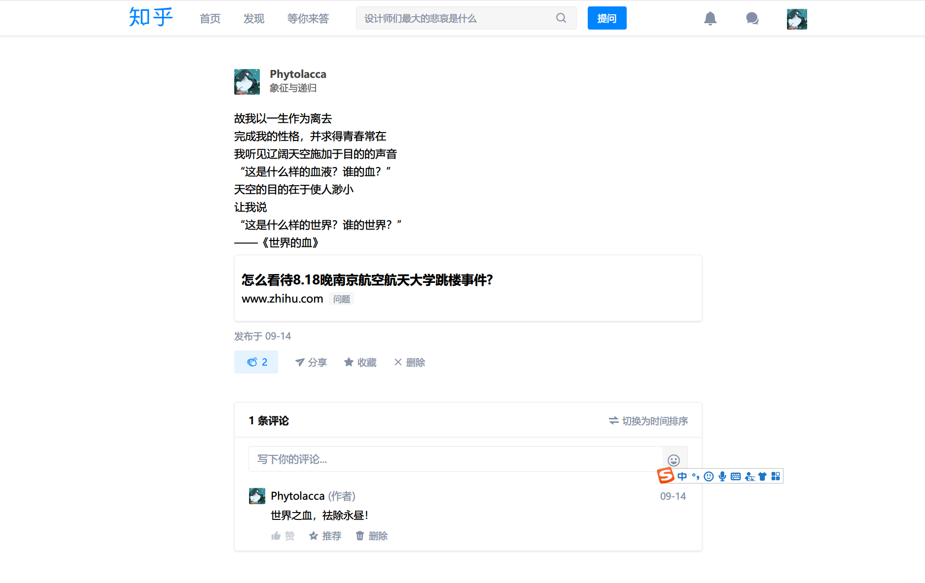This screenshot has width=925, height=583.
Task: Click the Zhihu logo
Action: [x=150, y=18]
